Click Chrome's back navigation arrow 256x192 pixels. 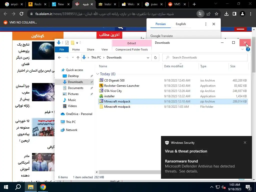(x=5, y=14)
